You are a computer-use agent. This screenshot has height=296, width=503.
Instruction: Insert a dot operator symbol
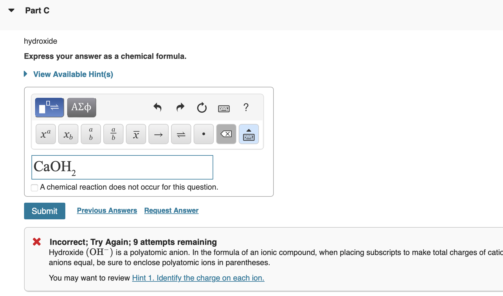[x=203, y=134]
